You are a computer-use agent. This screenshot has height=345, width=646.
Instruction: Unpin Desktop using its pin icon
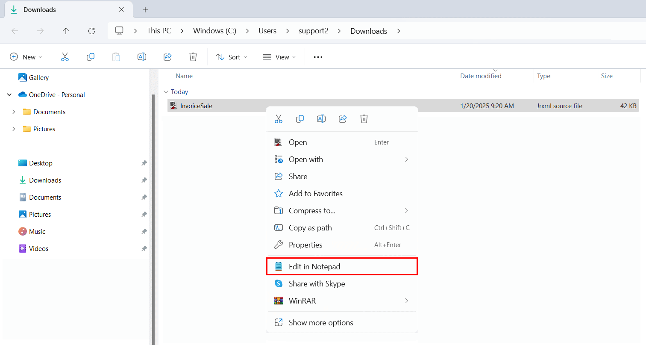[144, 163]
